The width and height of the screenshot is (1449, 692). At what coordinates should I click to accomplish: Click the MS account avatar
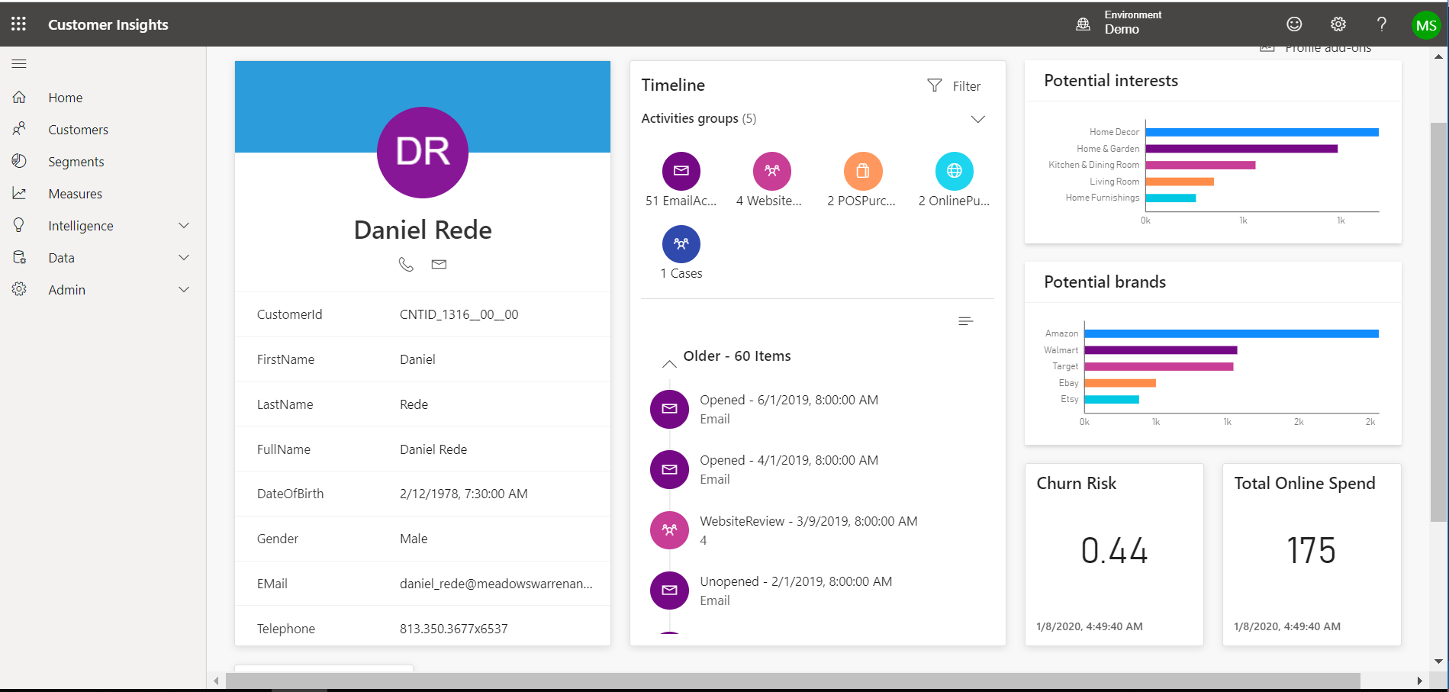pyautogui.click(x=1425, y=24)
